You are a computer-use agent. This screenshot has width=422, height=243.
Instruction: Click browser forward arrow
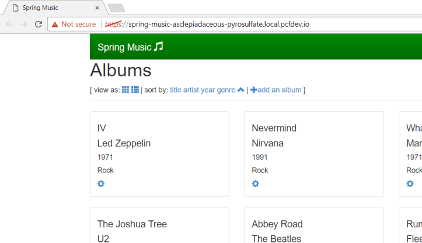pos(24,24)
